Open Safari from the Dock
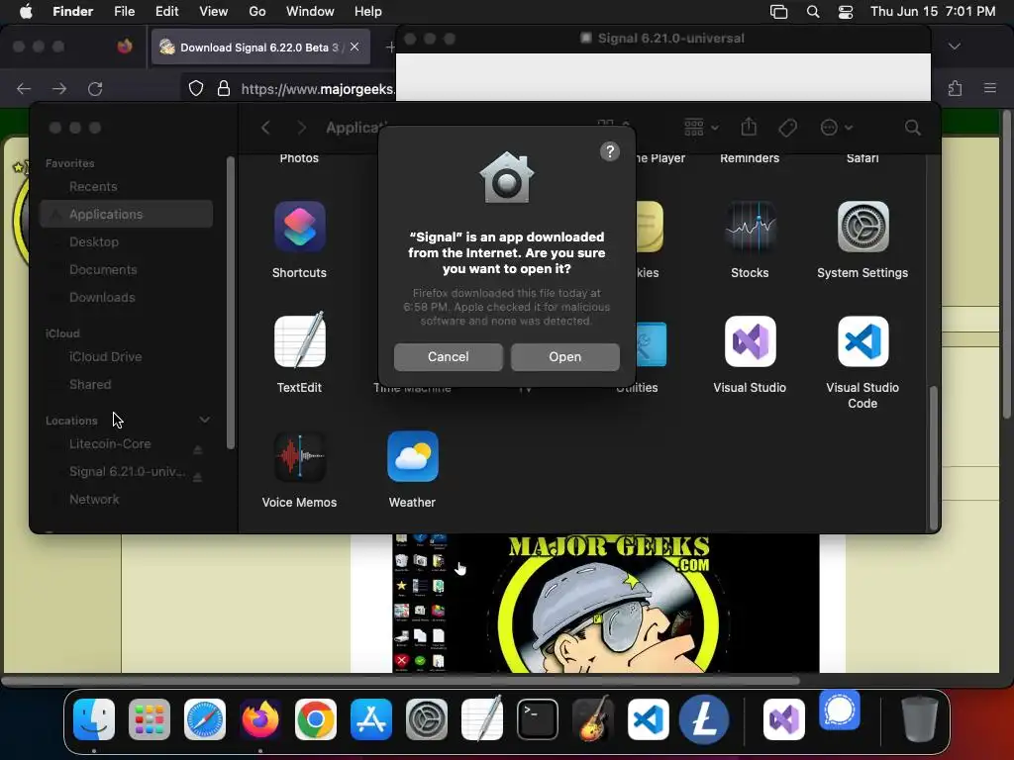The image size is (1014, 760). coord(205,719)
